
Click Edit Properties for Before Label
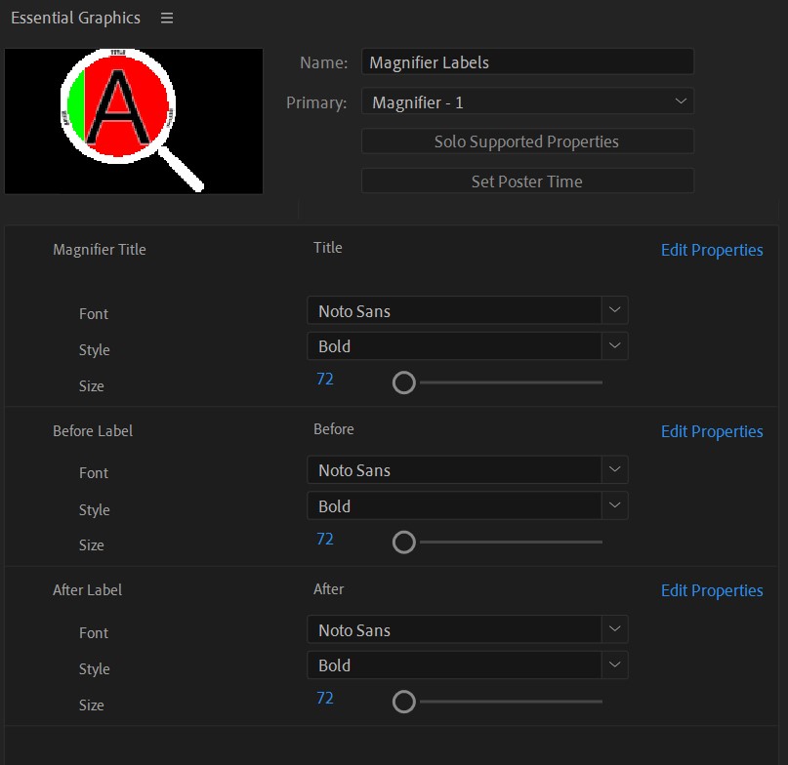tap(711, 431)
